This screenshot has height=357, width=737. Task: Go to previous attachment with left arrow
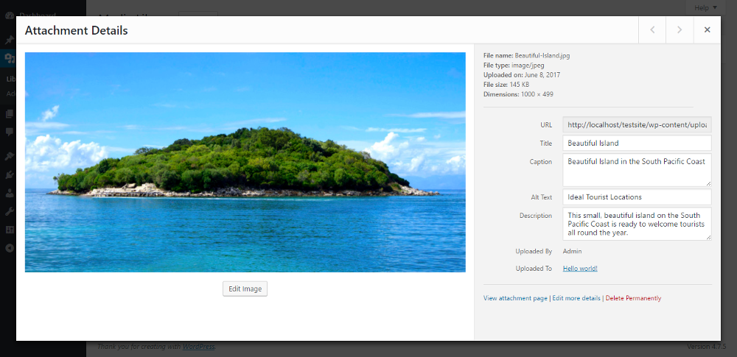point(652,29)
